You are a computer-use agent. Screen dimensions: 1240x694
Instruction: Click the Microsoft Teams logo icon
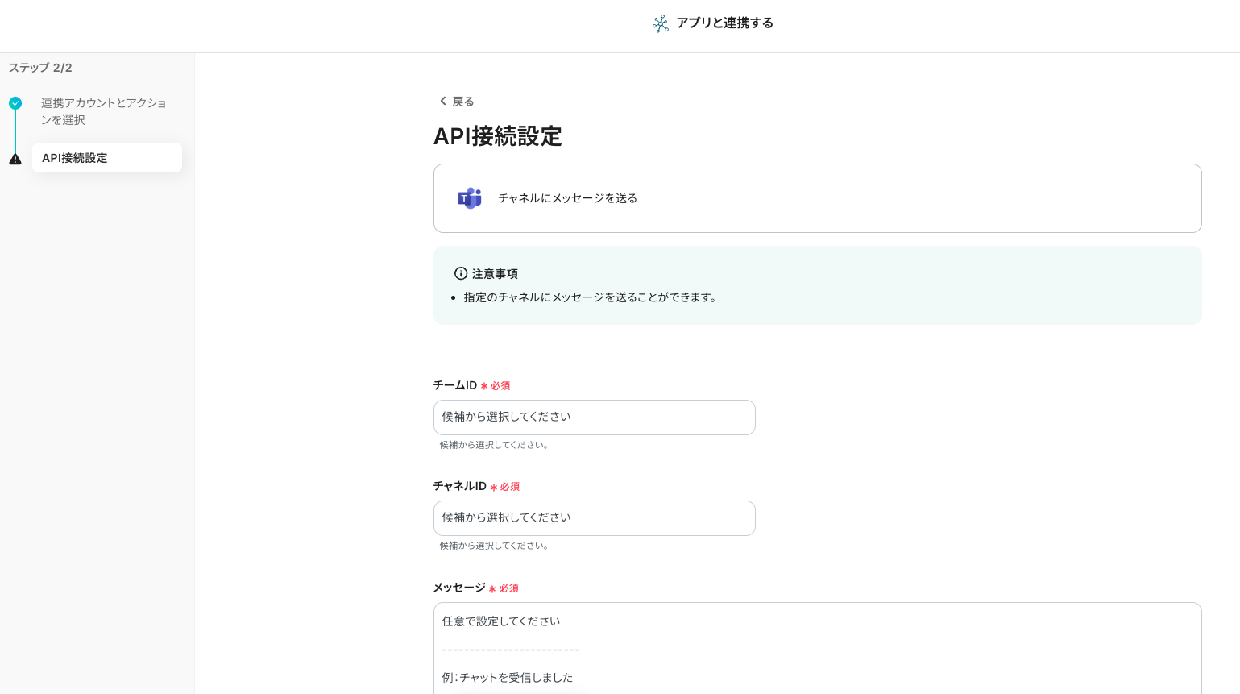pos(470,198)
